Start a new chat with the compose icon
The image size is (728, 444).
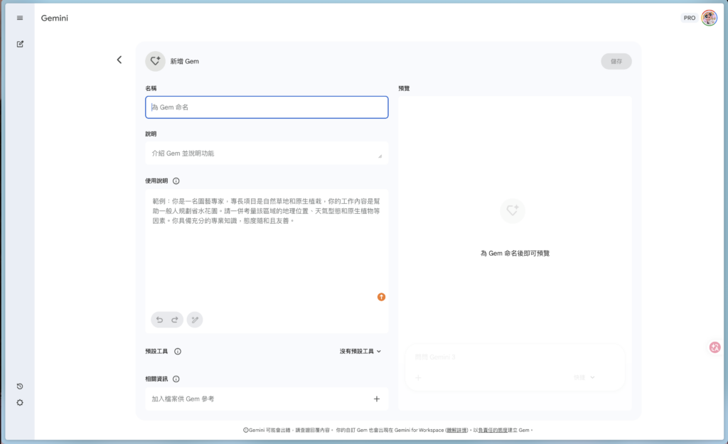20,44
